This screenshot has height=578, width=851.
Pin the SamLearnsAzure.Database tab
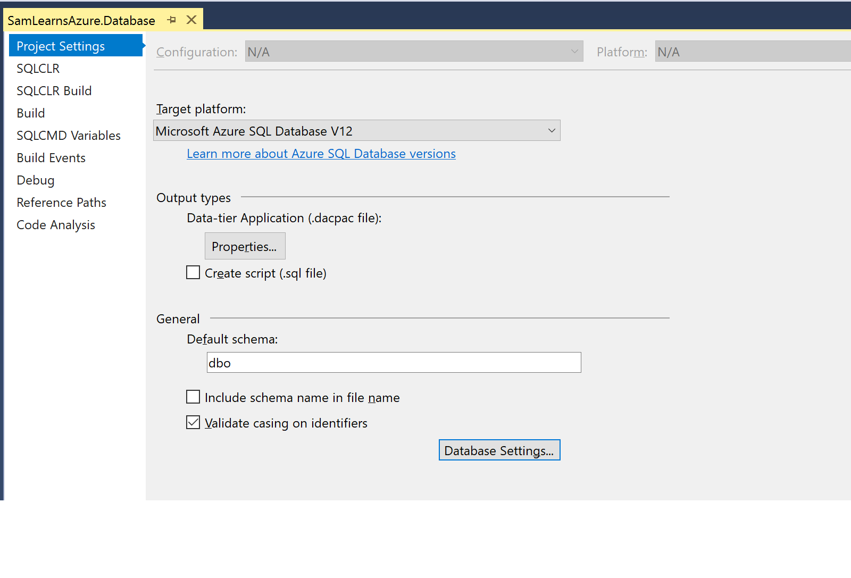coord(171,20)
